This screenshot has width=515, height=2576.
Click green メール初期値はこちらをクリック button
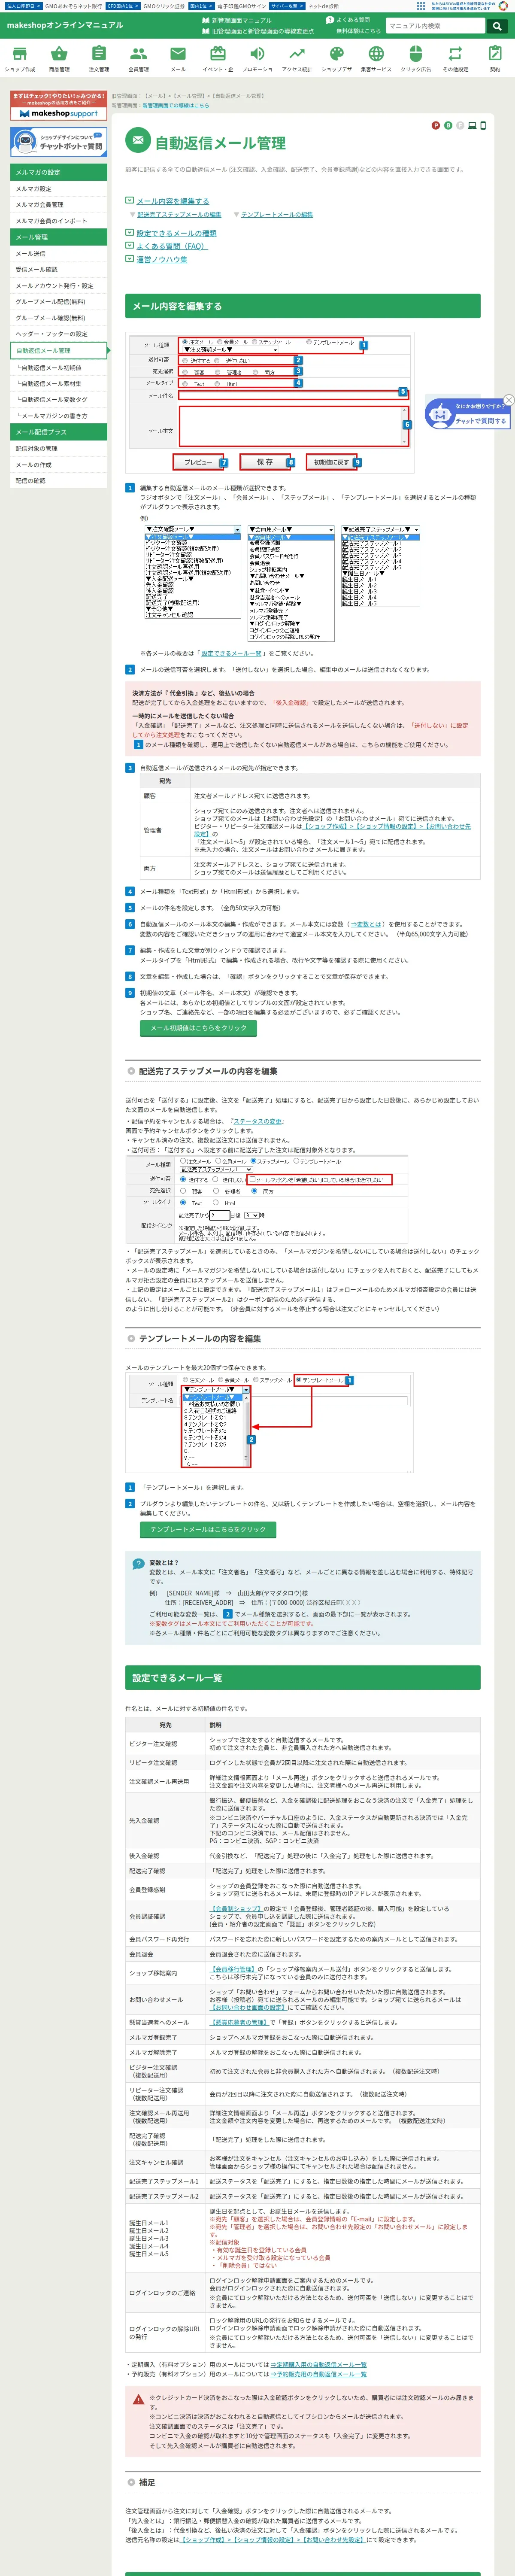tap(198, 1028)
